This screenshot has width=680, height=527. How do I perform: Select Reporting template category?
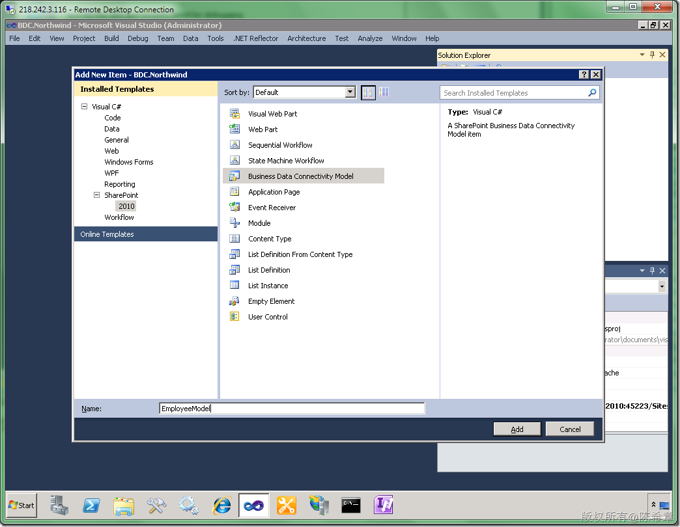tap(120, 184)
